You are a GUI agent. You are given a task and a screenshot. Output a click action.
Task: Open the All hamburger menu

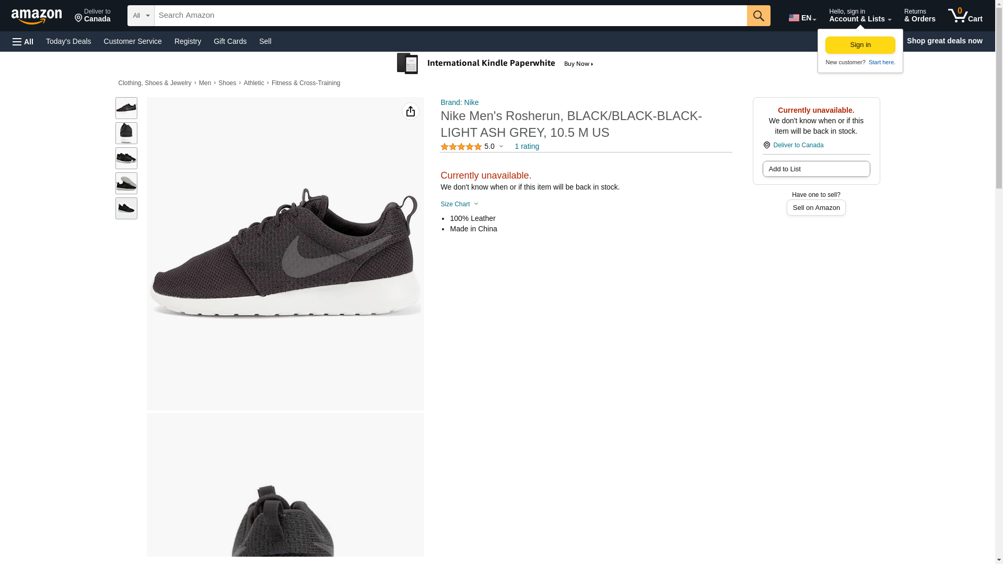(23, 42)
